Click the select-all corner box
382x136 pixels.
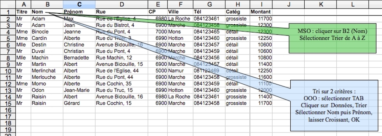tap(8, 4)
